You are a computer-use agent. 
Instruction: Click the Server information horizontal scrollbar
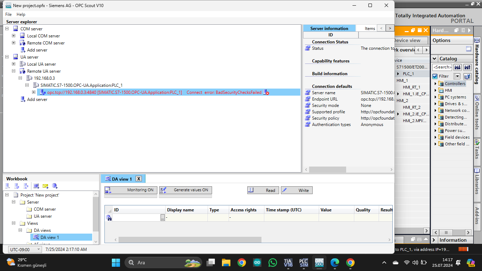[328, 170]
